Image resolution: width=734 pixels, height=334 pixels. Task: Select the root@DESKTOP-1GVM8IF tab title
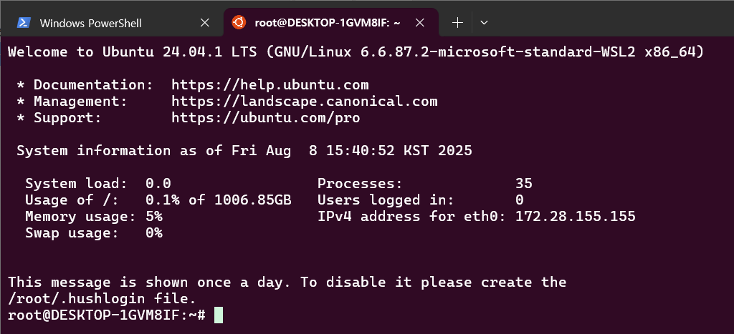tap(327, 23)
